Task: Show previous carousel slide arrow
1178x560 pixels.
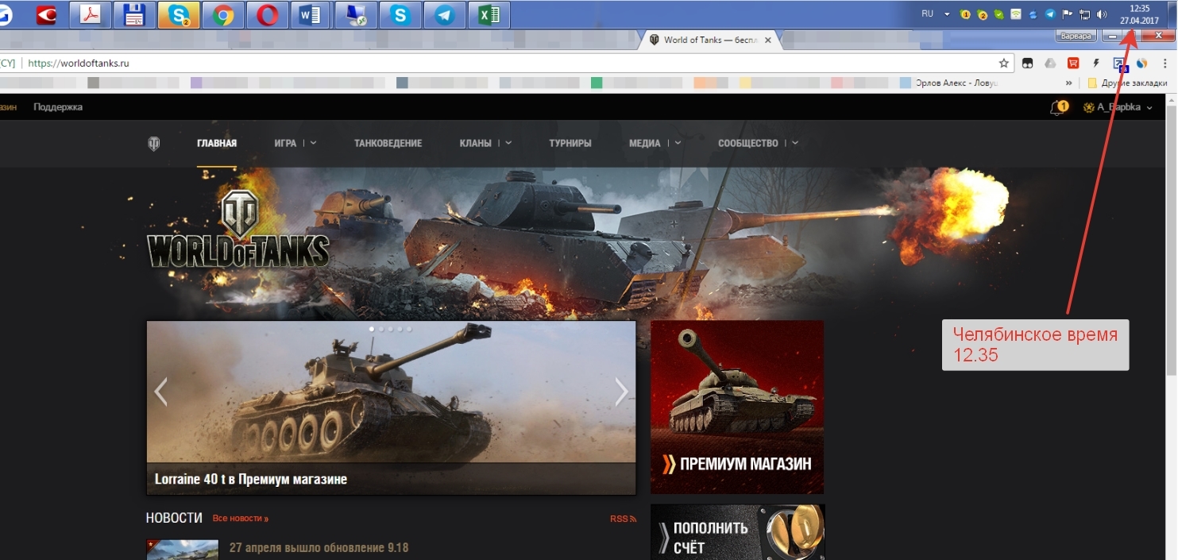Action: click(160, 391)
